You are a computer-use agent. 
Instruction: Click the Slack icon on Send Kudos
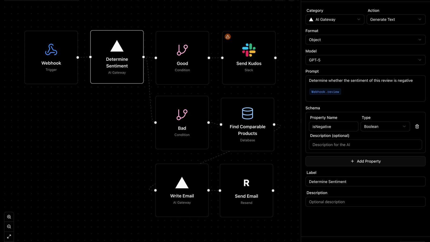coord(249,50)
